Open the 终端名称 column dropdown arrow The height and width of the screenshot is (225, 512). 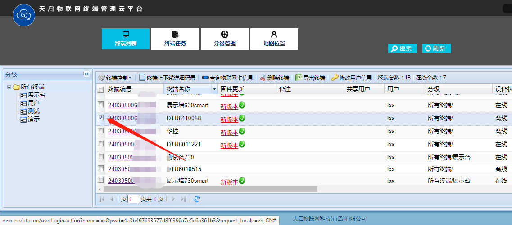pyautogui.click(x=214, y=89)
